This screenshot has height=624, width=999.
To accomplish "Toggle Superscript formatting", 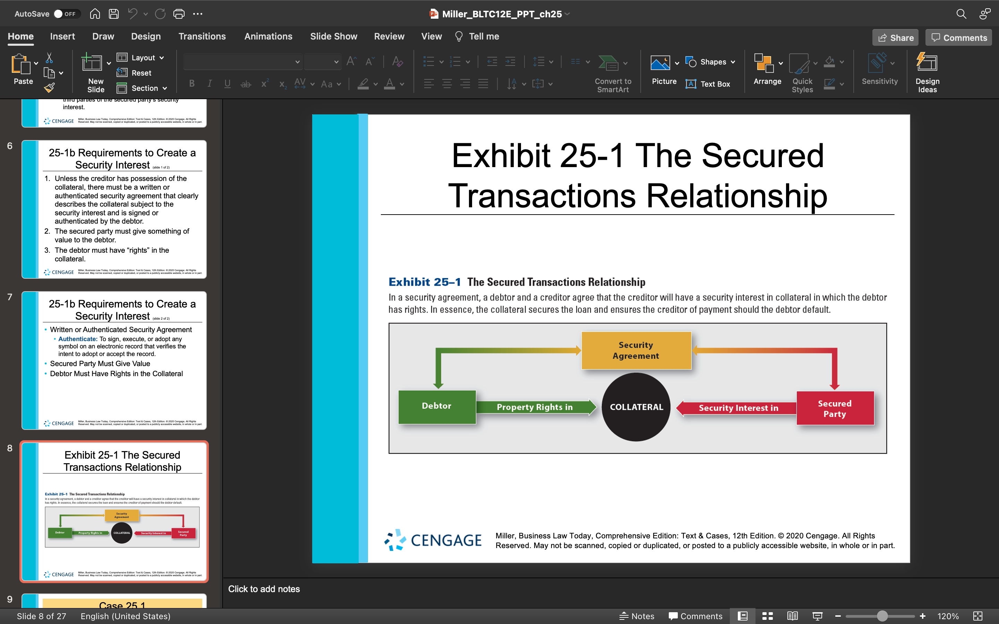I will pyautogui.click(x=265, y=84).
